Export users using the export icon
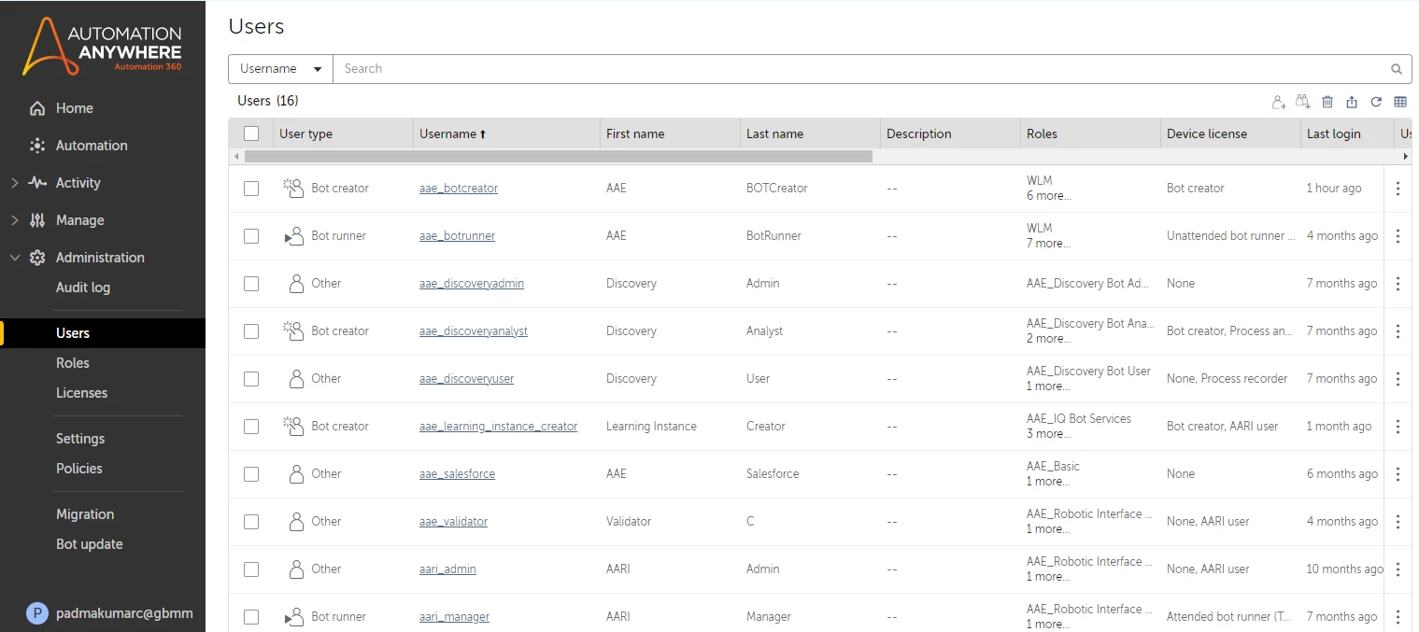The image size is (1419, 632). pyautogui.click(x=1351, y=102)
